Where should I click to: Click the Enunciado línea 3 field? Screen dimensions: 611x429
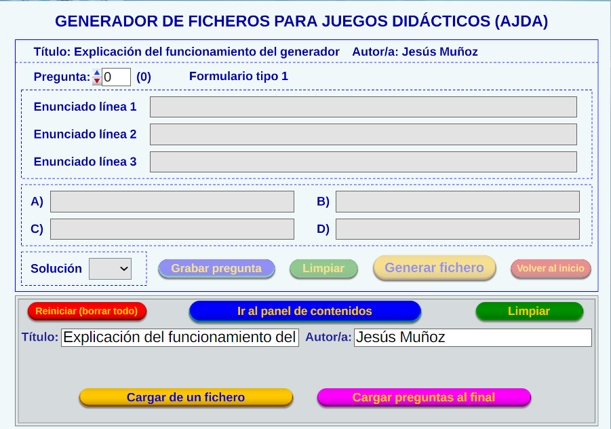coord(363,162)
